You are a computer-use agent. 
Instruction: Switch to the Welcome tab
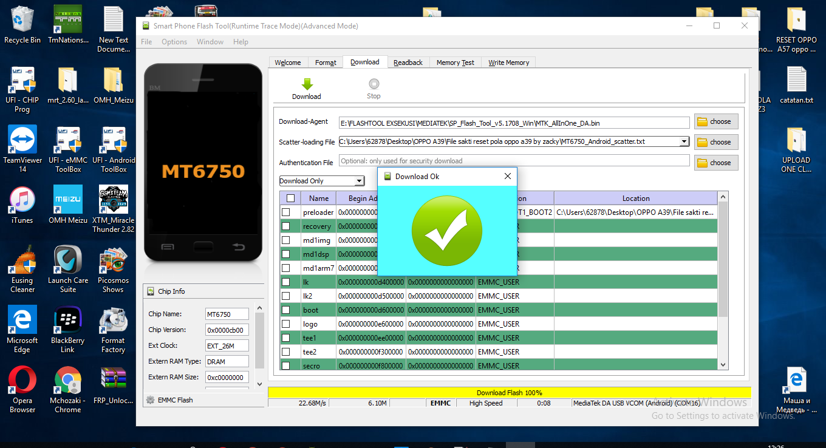288,63
